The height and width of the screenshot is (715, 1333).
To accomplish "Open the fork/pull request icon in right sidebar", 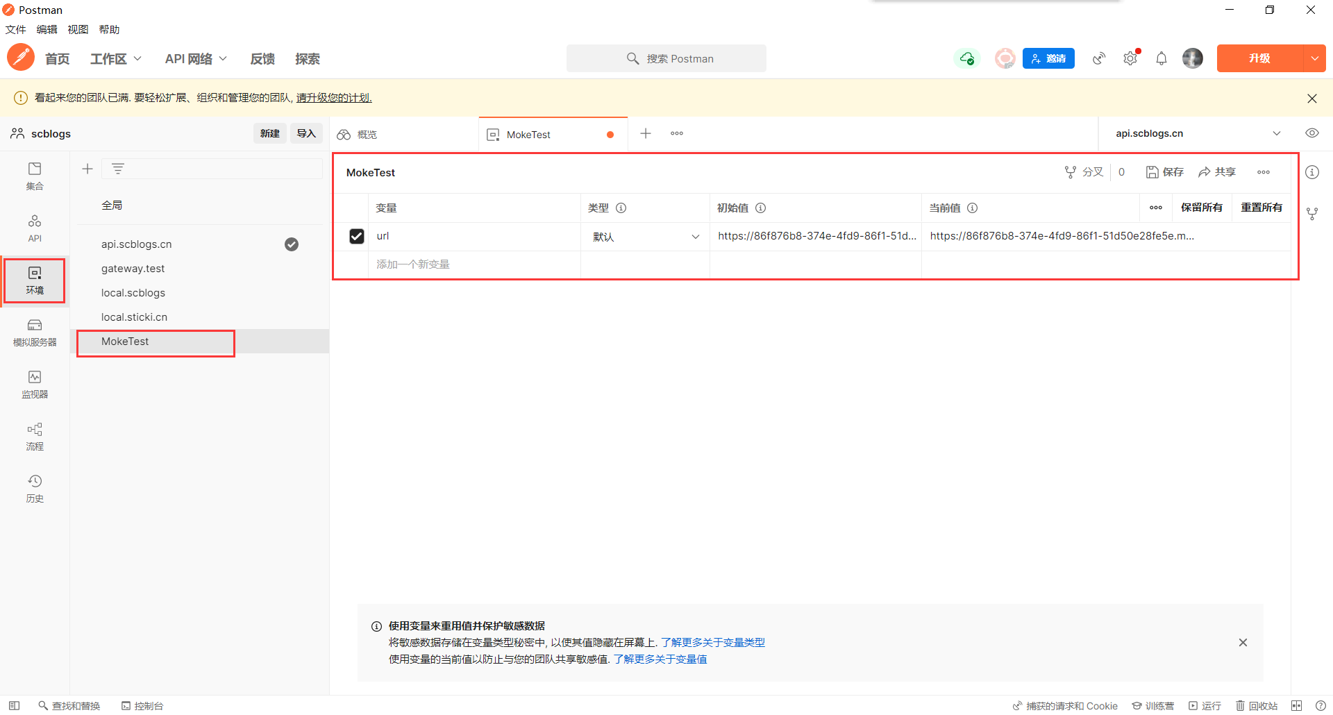I will [x=1312, y=214].
